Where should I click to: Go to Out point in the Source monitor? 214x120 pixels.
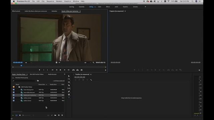point(69,70)
